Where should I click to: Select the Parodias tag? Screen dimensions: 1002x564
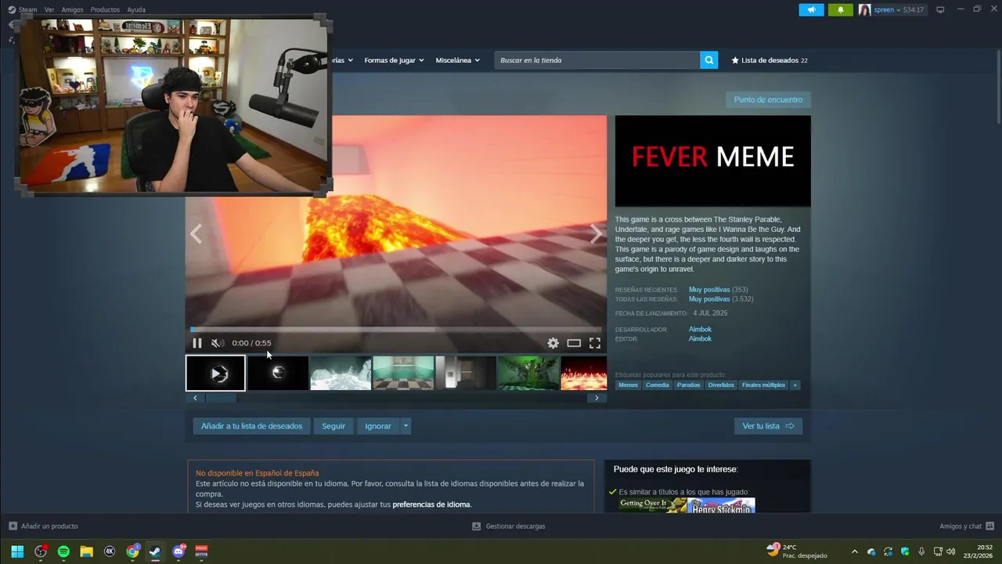[x=689, y=385]
